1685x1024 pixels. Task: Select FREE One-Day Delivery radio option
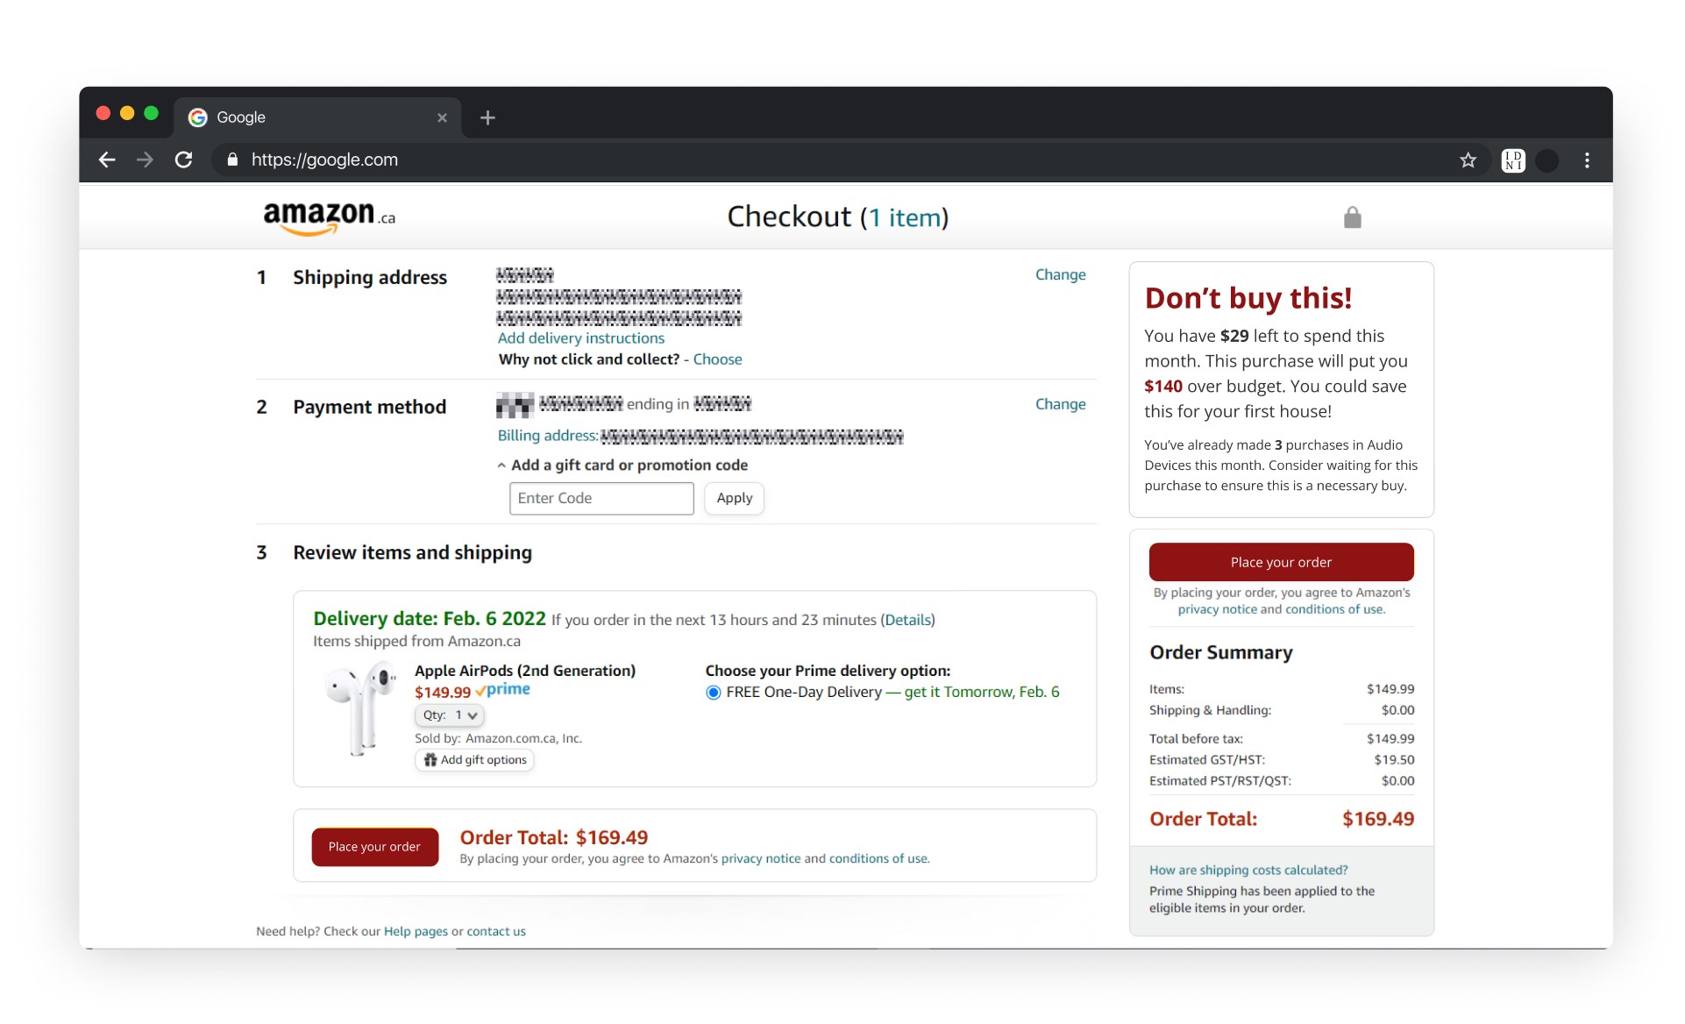coord(714,693)
